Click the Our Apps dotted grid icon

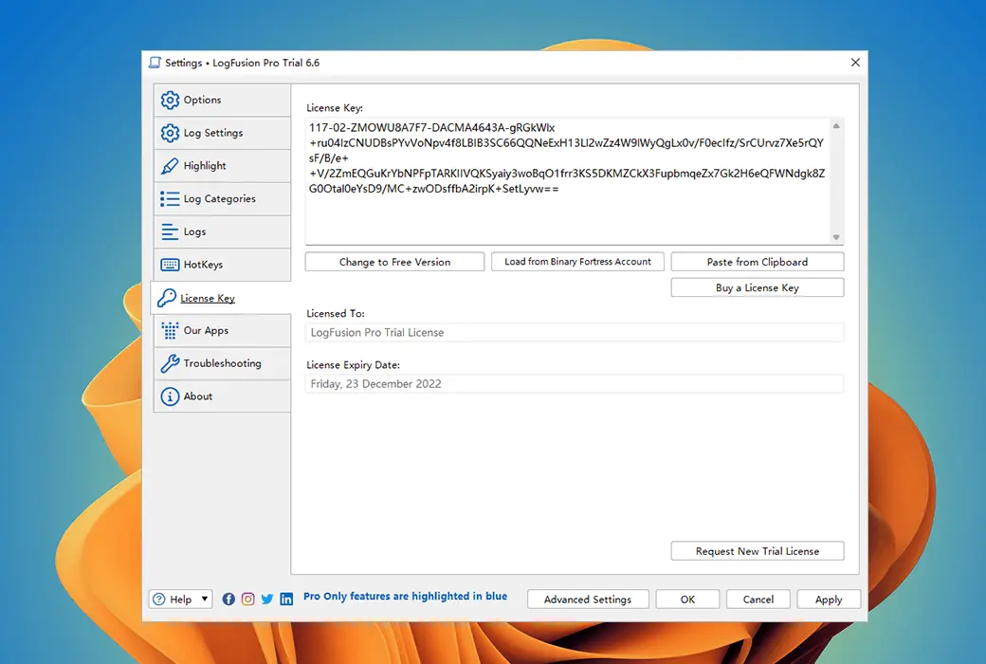point(170,330)
